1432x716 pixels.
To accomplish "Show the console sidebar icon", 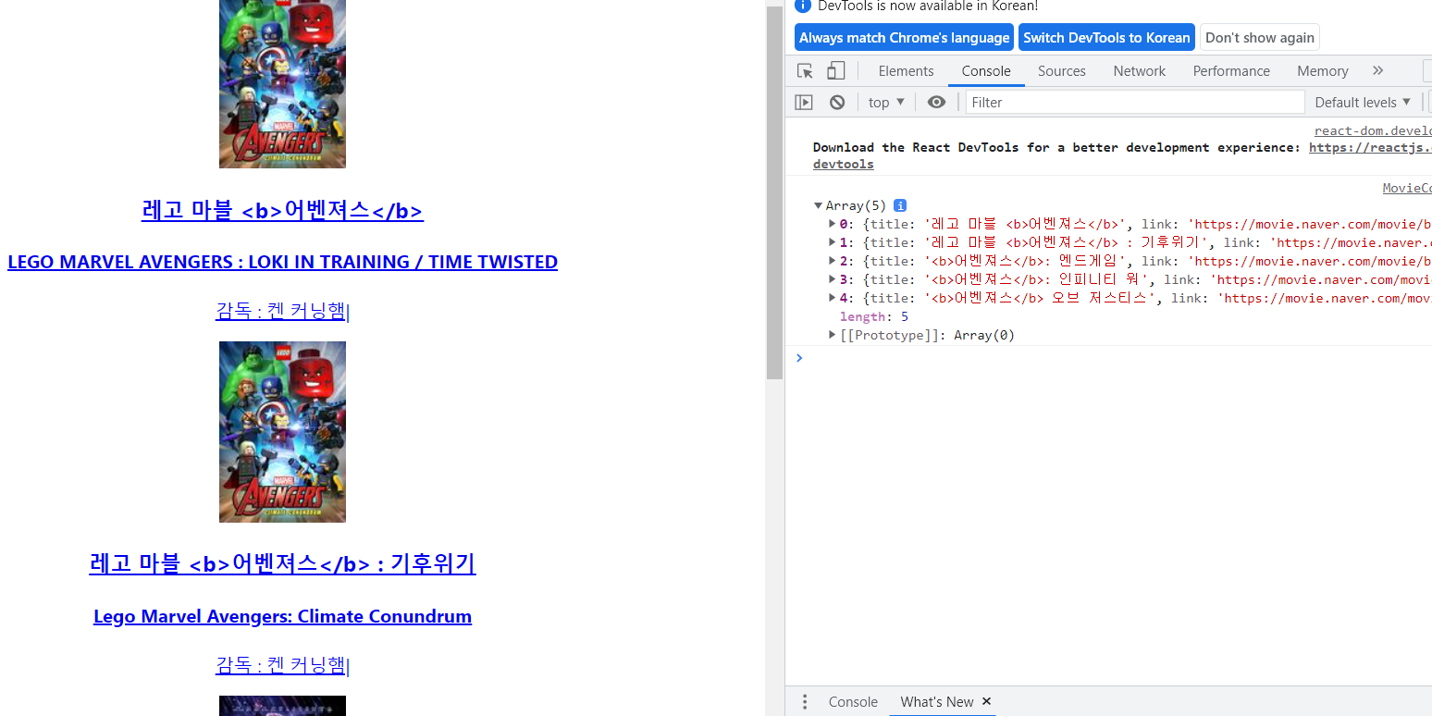I will pos(804,103).
